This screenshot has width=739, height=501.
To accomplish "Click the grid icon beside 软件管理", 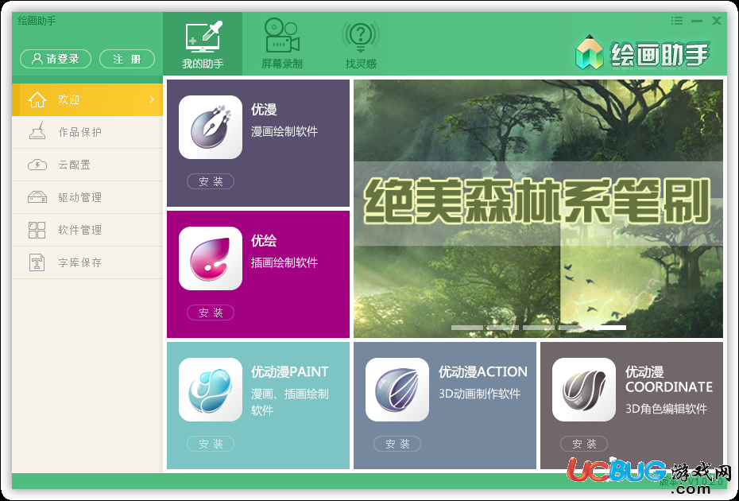I will (37, 230).
